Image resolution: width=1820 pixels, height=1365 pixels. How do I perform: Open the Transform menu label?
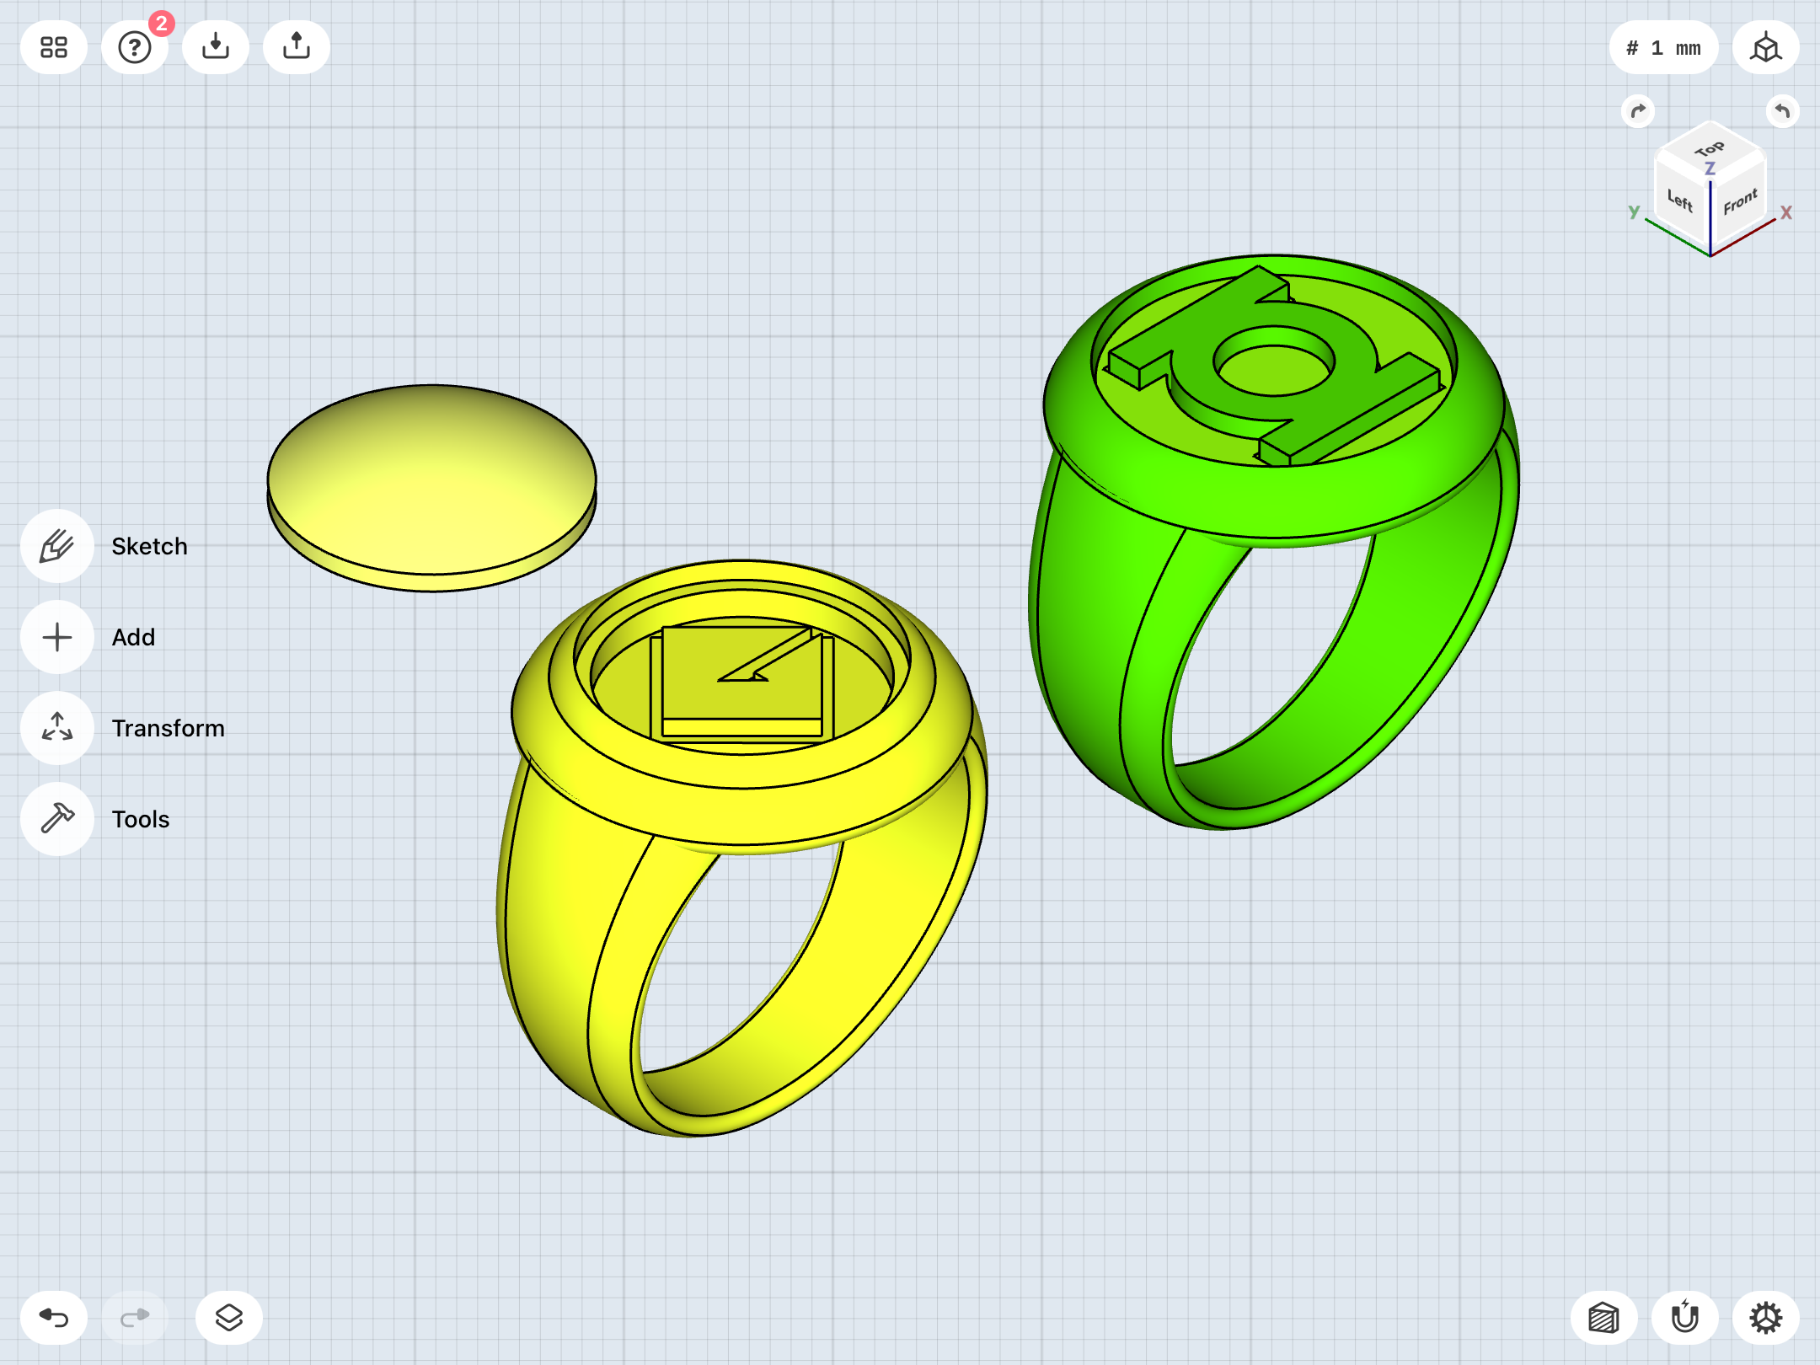[x=169, y=728]
